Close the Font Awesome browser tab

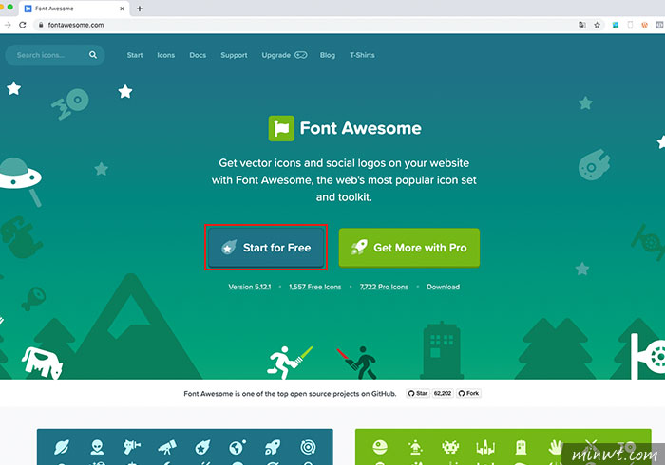tap(123, 9)
